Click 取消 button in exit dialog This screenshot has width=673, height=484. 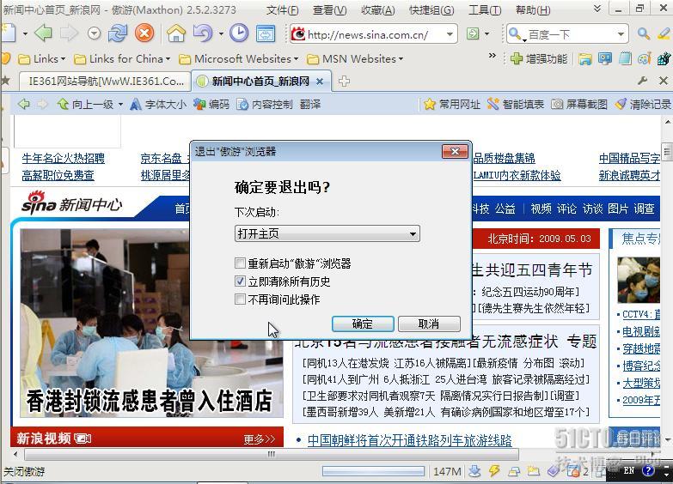point(429,324)
